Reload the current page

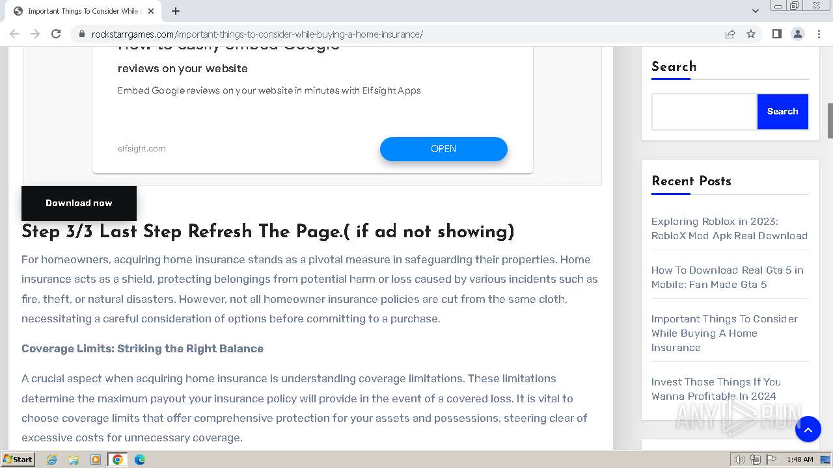point(56,34)
